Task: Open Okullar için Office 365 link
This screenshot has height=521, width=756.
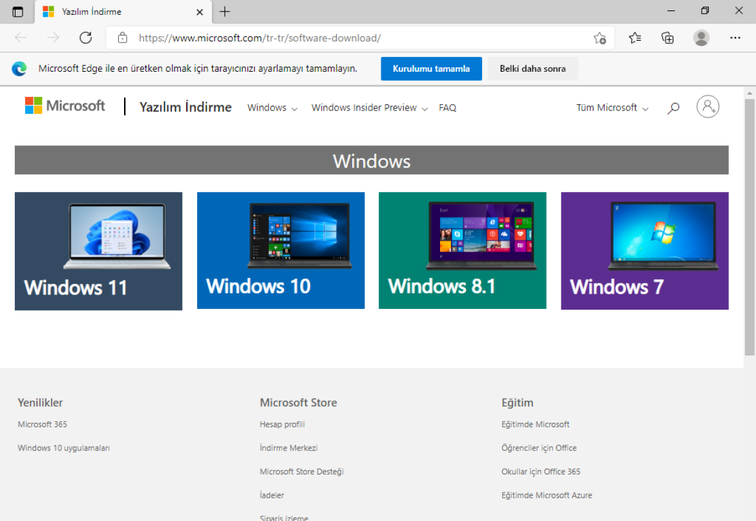Action: tap(540, 472)
